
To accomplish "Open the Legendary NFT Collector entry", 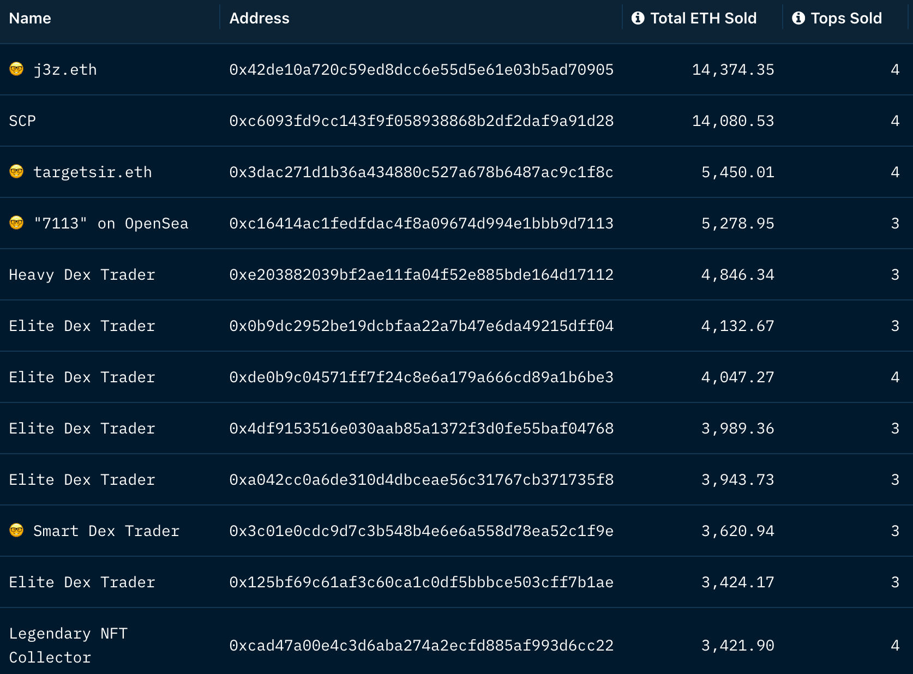I will [68, 645].
